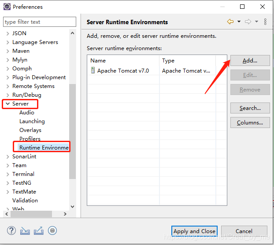Click the tree scroll down arrow

[x=73, y=207]
